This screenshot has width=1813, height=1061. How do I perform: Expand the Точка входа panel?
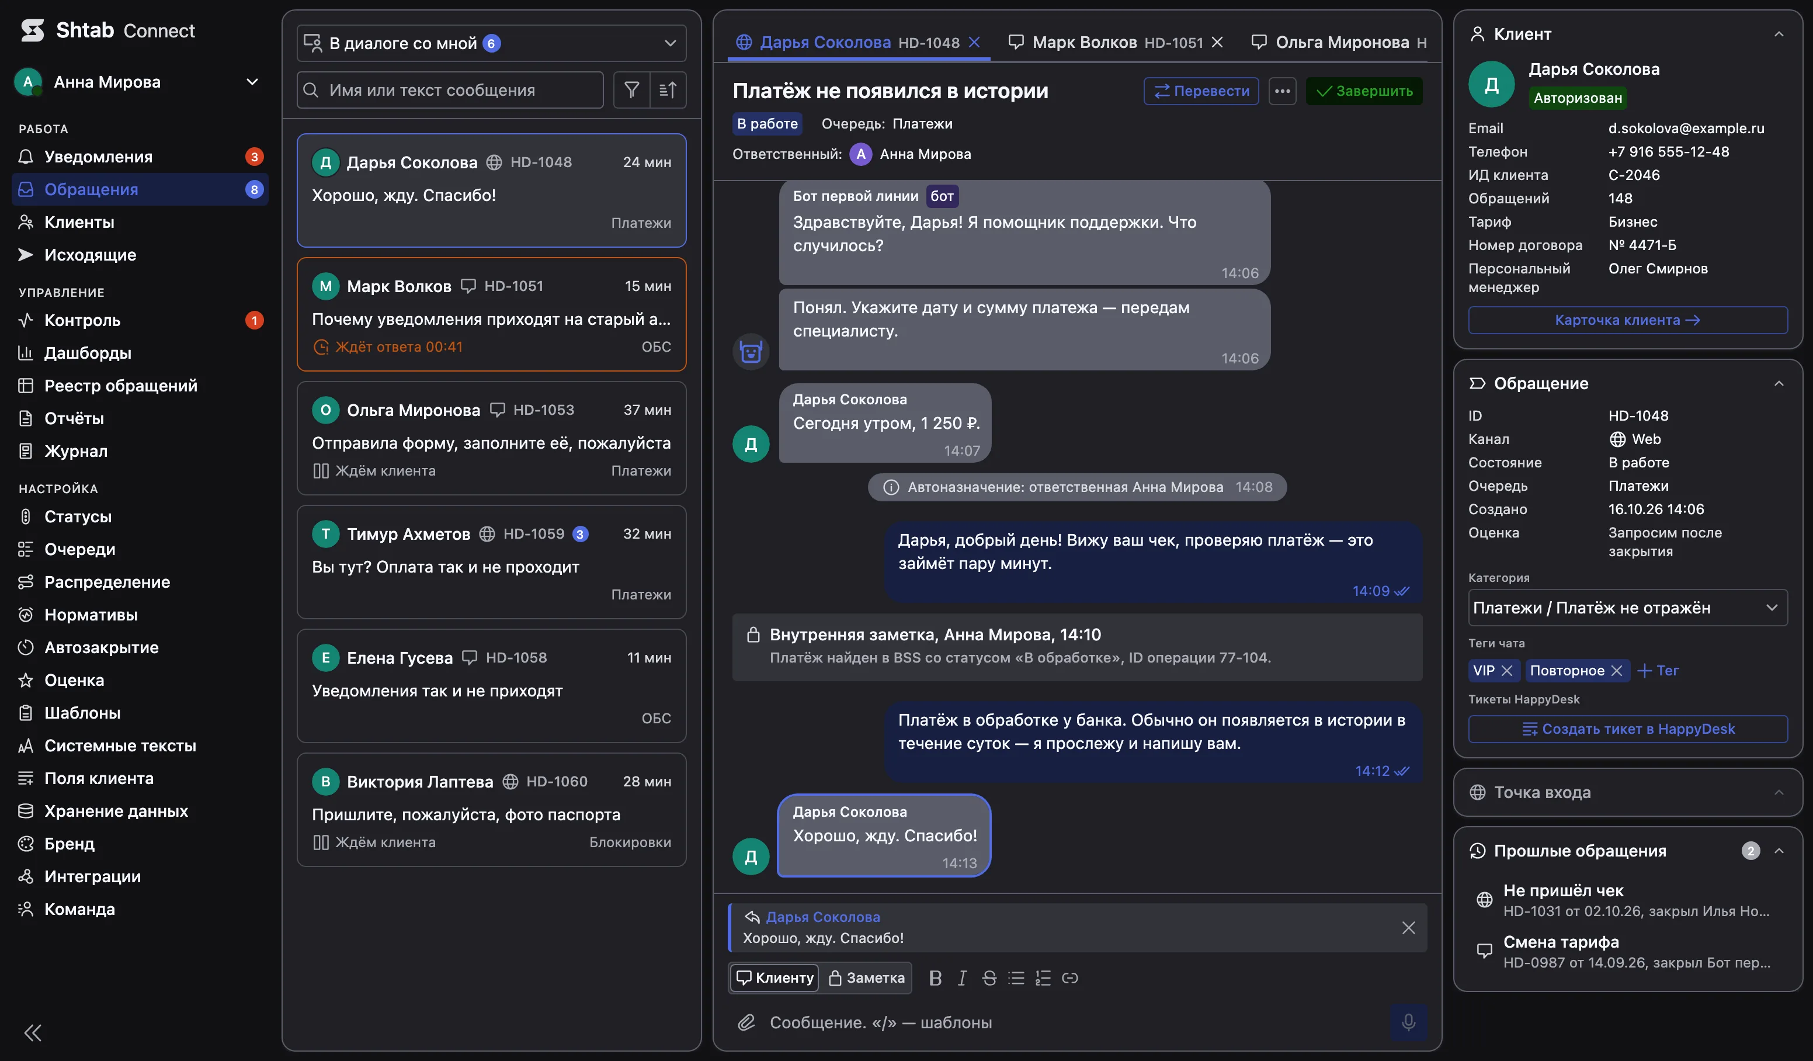point(1627,792)
